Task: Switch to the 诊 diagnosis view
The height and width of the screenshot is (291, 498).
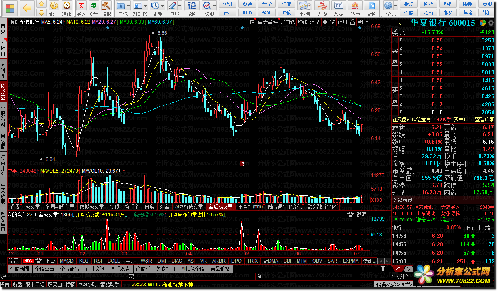Action: pos(409,269)
